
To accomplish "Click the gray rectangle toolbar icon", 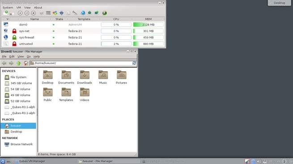I will click(x=48, y=13).
